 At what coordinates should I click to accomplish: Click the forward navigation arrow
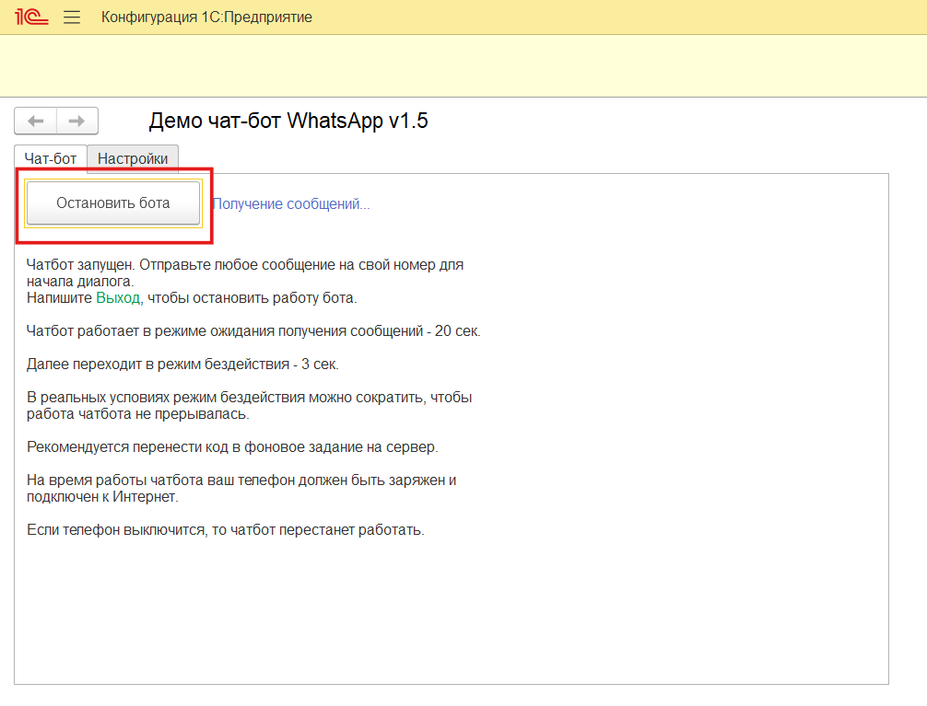[76, 121]
